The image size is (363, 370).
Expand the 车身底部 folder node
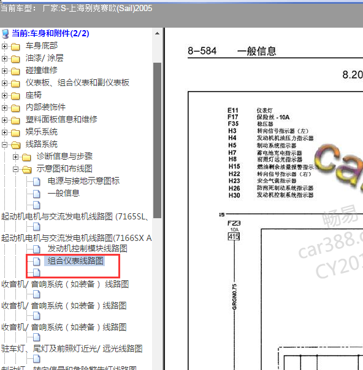pos(4,46)
